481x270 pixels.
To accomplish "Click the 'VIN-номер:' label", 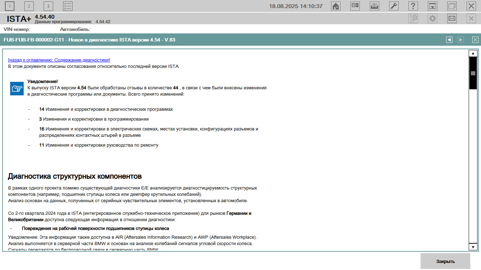I will [17, 29].
